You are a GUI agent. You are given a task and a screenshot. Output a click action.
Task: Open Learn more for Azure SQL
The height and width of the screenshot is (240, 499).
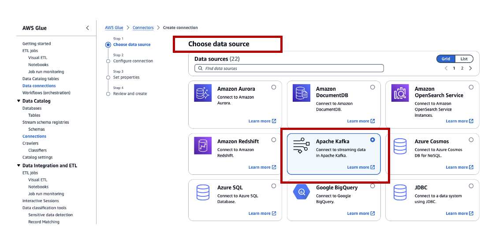[262, 213]
